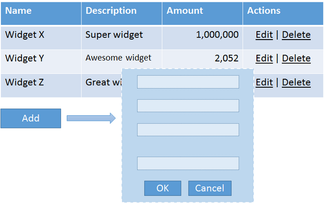The height and width of the screenshot is (203, 325).
Task: Edit the Widget X row
Action: click(264, 35)
